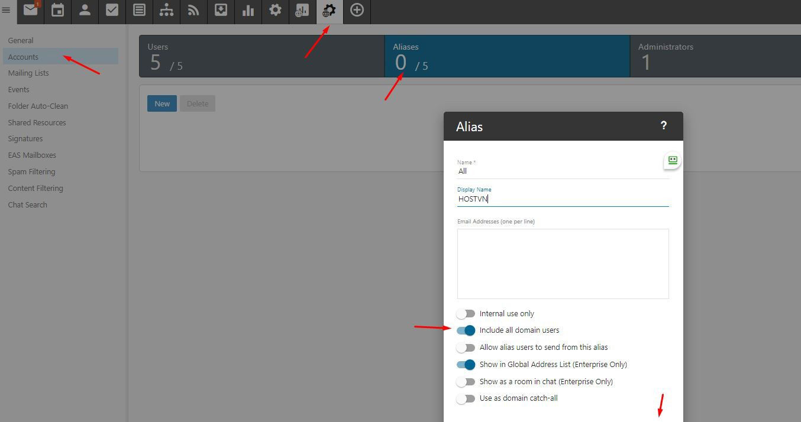Toggle Use as domain catch-all switch

click(x=466, y=398)
